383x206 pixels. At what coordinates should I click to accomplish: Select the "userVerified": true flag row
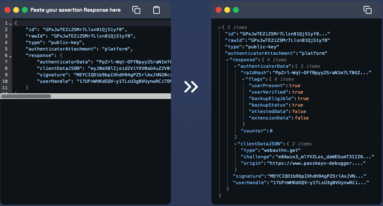click(x=276, y=92)
